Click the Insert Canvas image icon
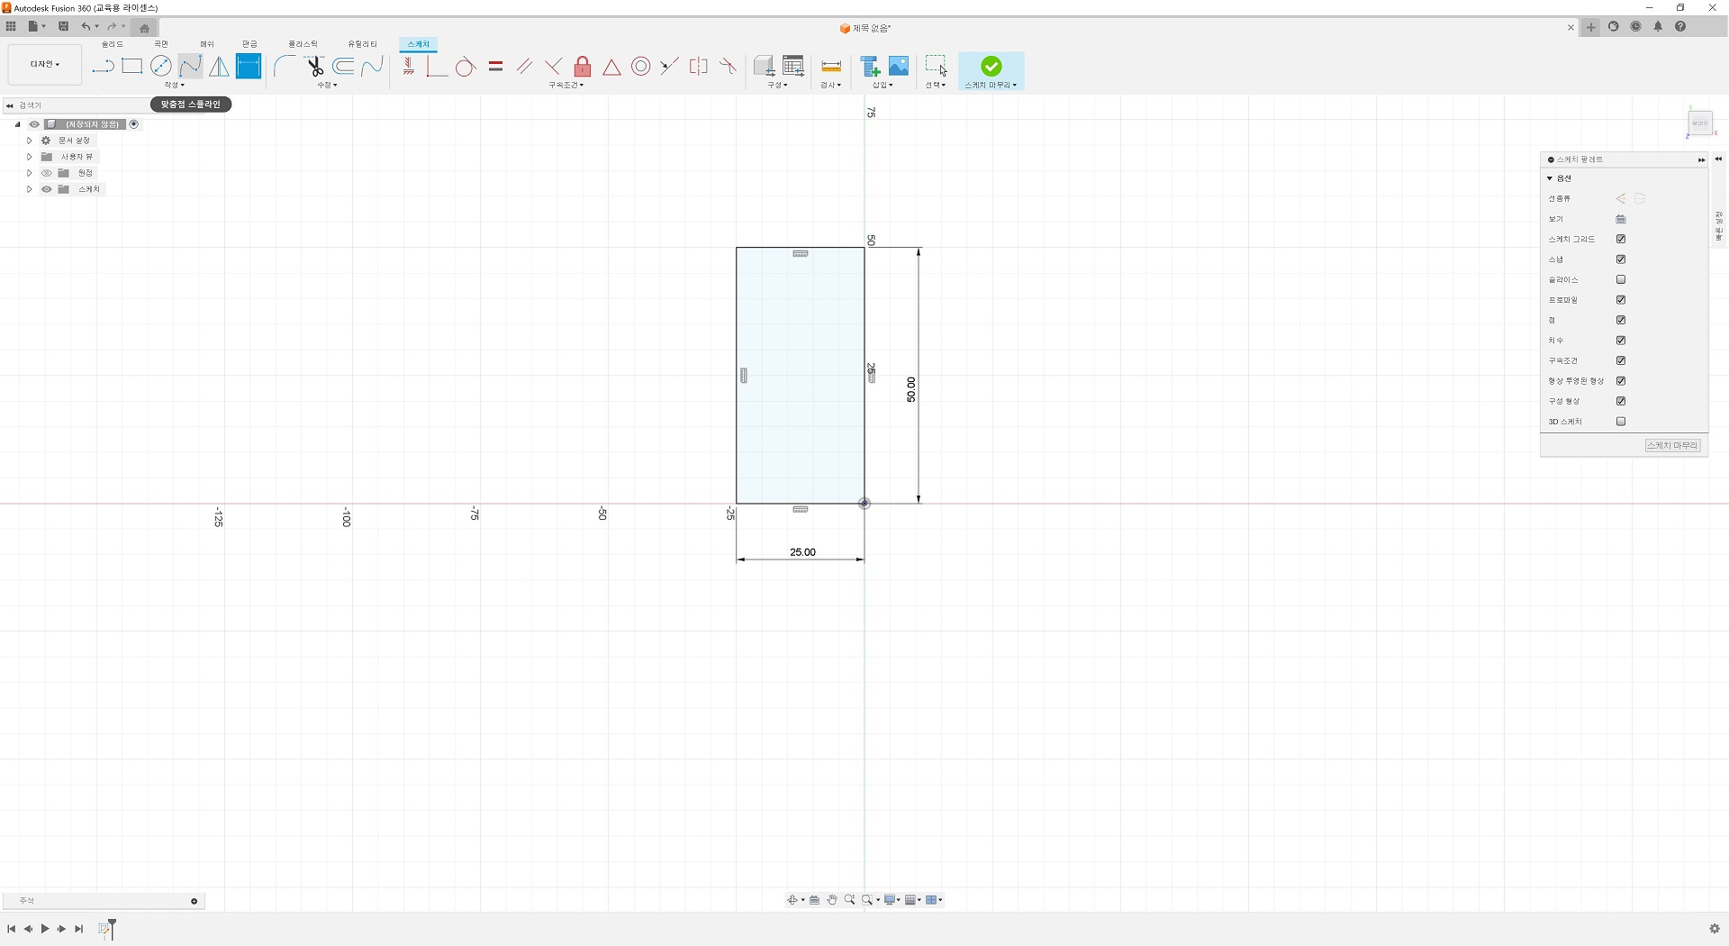Screen dimensions: 1729x946 pyautogui.click(x=899, y=66)
